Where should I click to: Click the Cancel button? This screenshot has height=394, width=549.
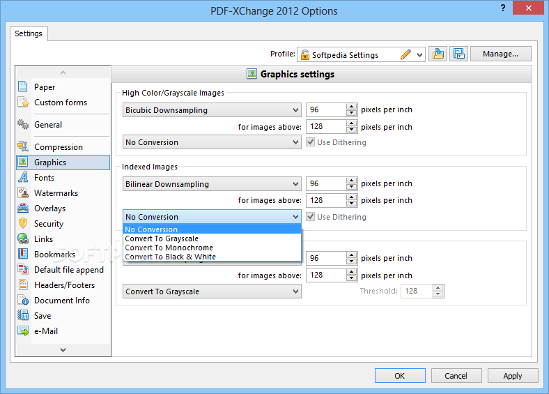tap(456, 376)
